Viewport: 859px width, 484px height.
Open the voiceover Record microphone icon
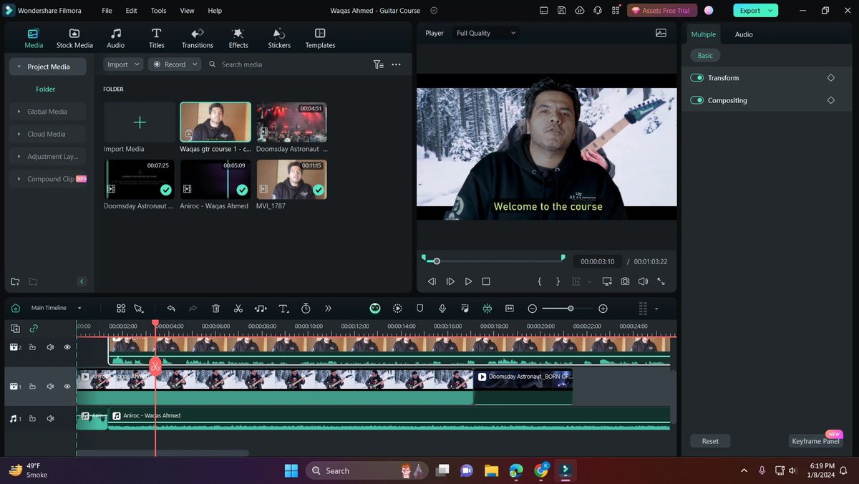[442, 308]
